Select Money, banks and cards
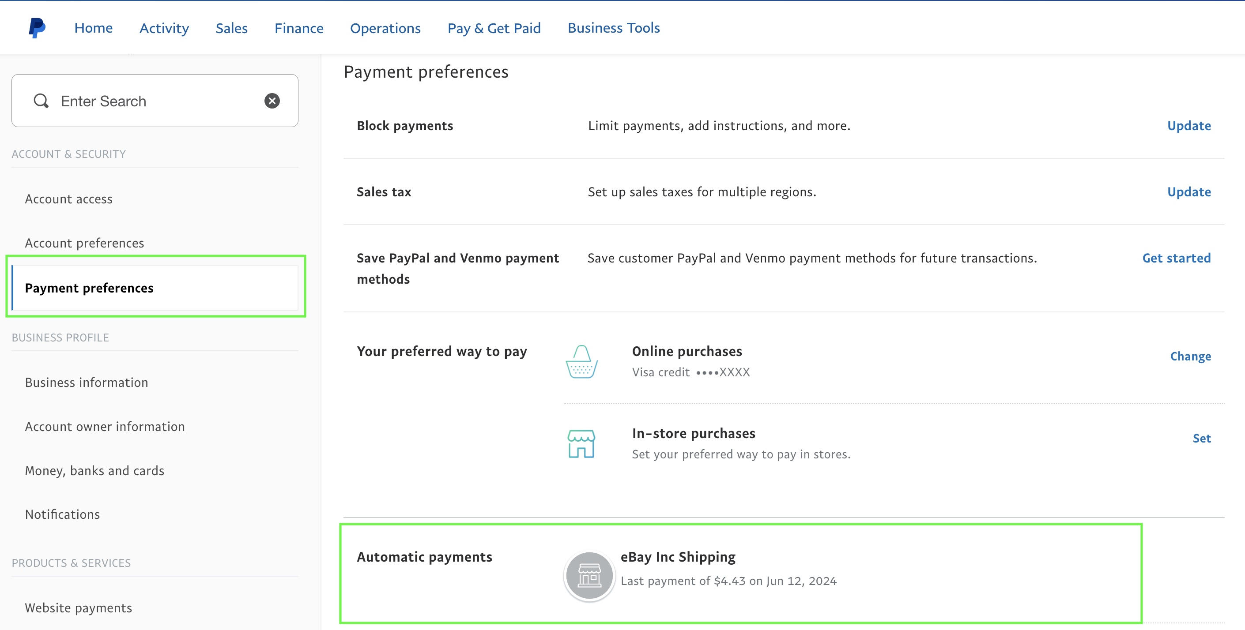Image resolution: width=1245 pixels, height=630 pixels. pos(95,471)
